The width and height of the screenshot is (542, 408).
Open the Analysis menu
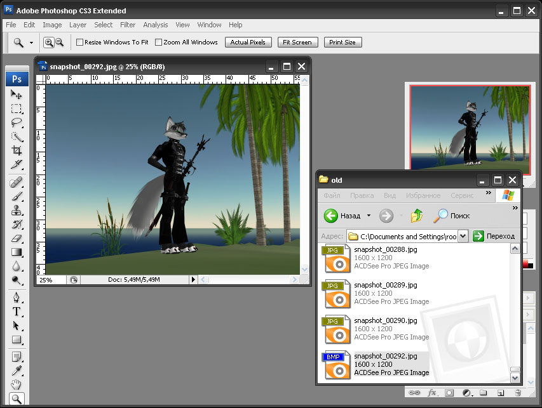[156, 25]
